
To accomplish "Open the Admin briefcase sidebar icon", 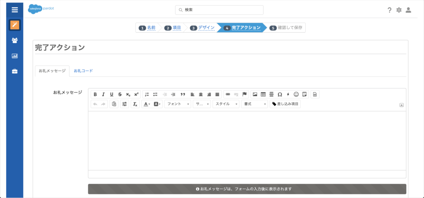I will 14,72.
